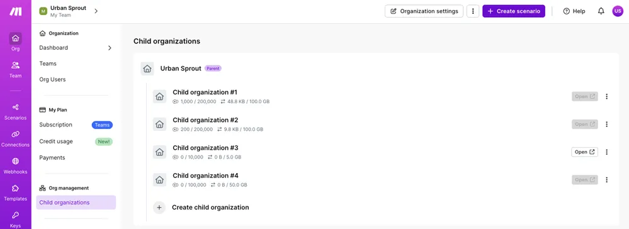Image resolution: width=629 pixels, height=229 pixels.
Task: Click the New! badge beside Credit usage
Action: (104, 142)
